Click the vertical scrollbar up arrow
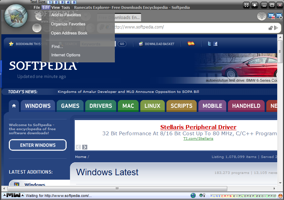284x200 pixels. point(280,37)
